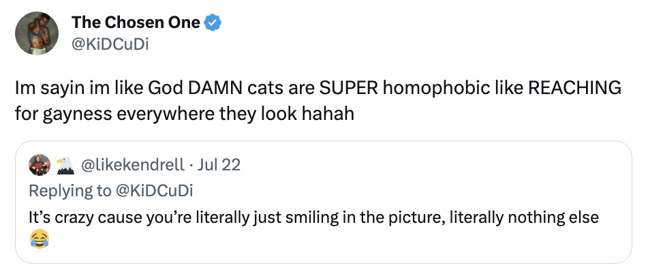648x274 pixels.
Task: Click the word "REACHING" in the main tweet
Action: pos(574,89)
